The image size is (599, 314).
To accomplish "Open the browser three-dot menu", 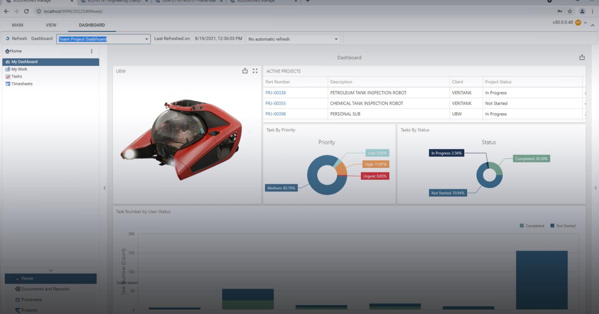I will pyautogui.click(x=593, y=11).
